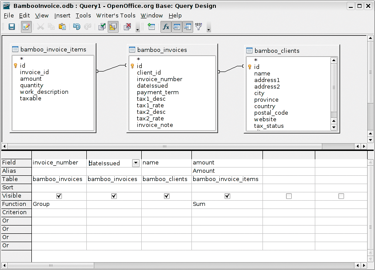Select the Criterion row header
This screenshot has height=270, width=375.
16,212
